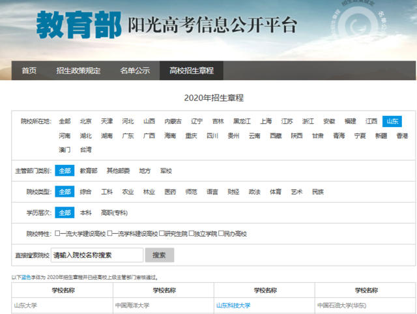Select 本科 education level

[85, 213]
